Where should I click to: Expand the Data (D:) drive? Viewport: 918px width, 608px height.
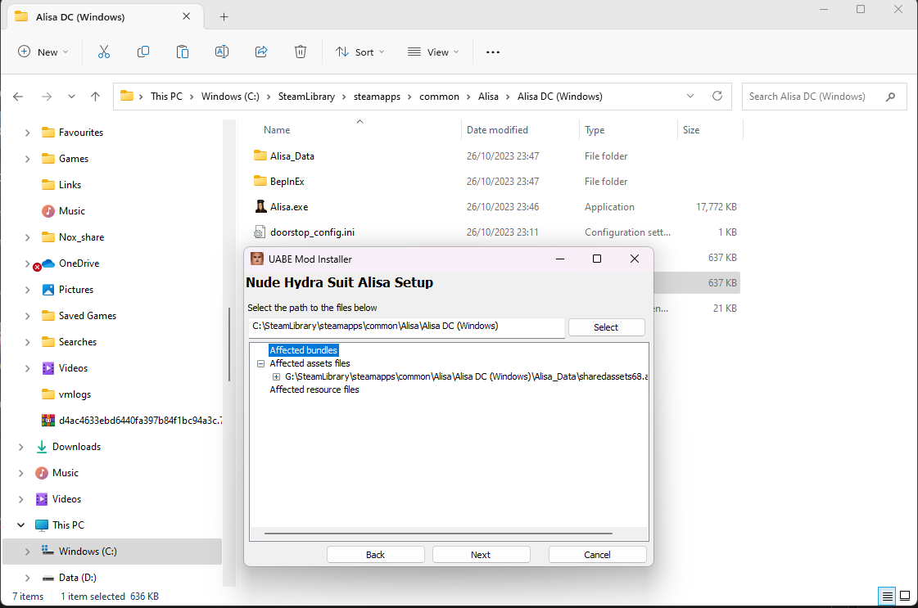click(x=27, y=578)
